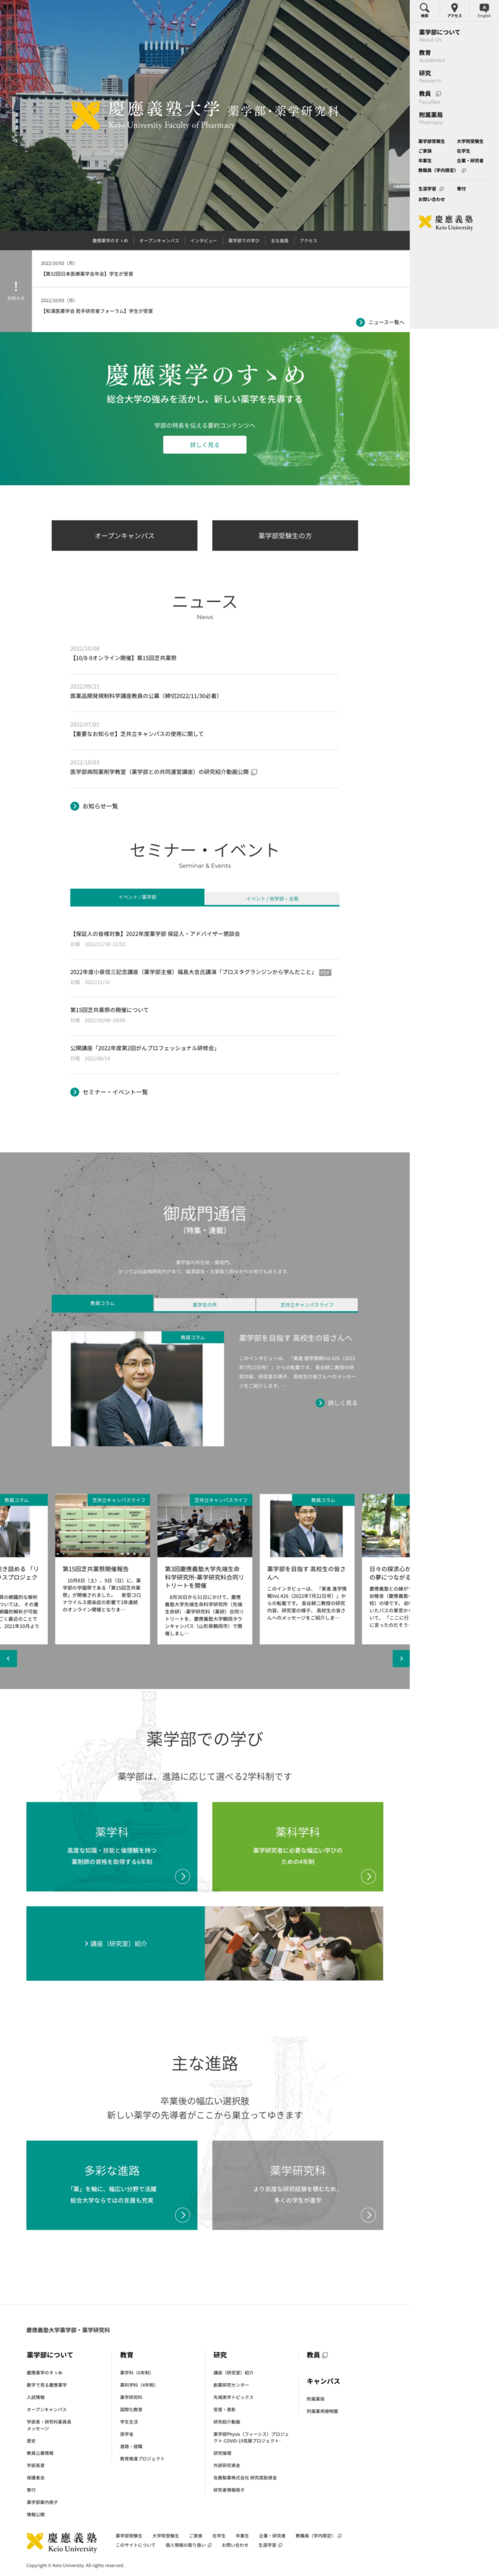Select 主な進路 in hero nav bar

279,241
